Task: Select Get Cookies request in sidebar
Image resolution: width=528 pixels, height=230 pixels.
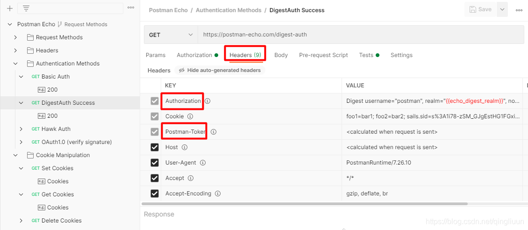Action: tap(57, 194)
